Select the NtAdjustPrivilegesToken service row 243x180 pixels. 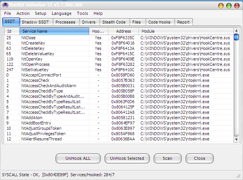119,134
